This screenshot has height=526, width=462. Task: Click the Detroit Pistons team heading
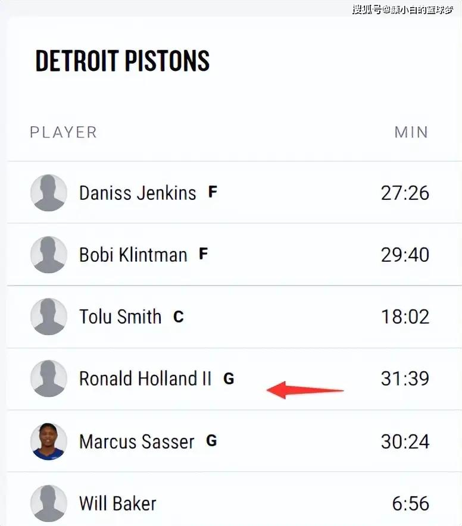pos(123,61)
